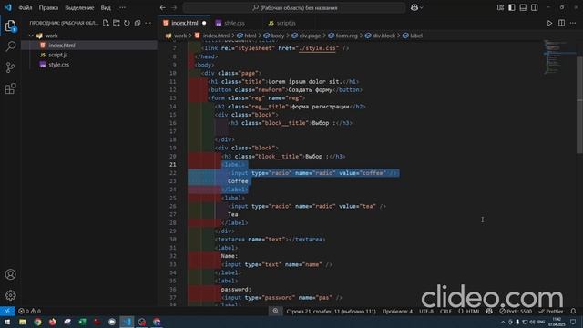Go forward with the navigation right arrow

174,7
